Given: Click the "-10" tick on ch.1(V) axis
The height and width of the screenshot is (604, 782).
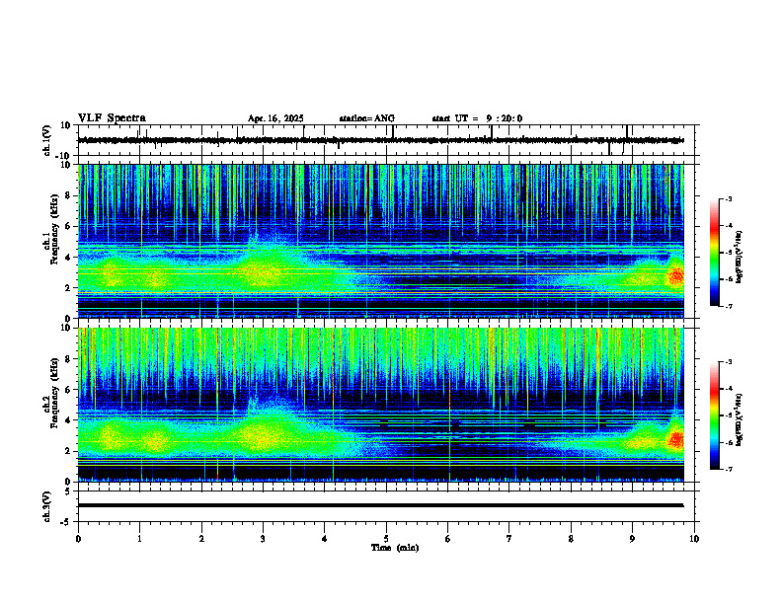Looking at the screenshot, I should coord(63,156).
